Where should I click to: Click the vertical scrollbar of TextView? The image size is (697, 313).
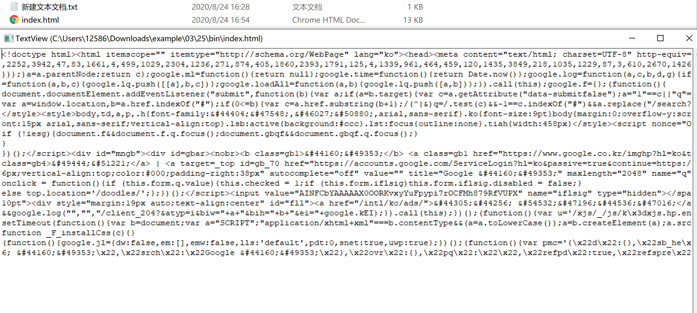coord(695,180)
